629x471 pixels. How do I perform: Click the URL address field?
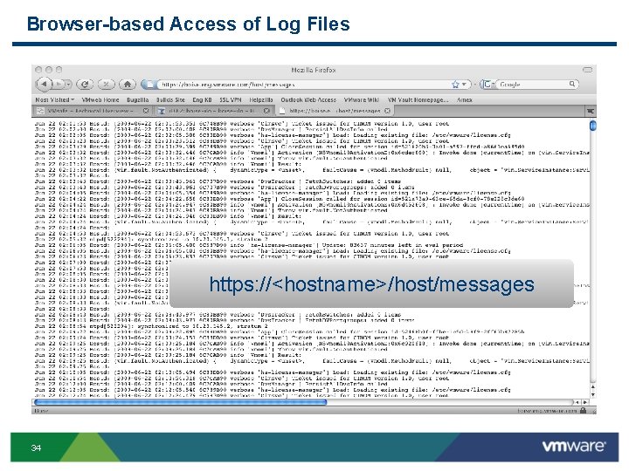(x=303, y=85)
